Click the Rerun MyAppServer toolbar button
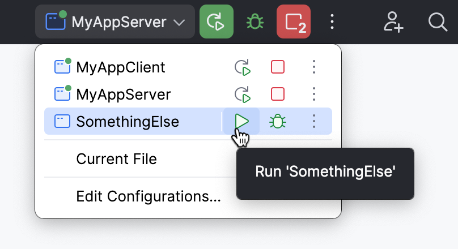Screen dimensions: 458x249 pyautogui.click(x=216, y=22)
